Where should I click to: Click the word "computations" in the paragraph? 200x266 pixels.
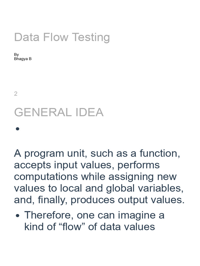click(46, 177)
